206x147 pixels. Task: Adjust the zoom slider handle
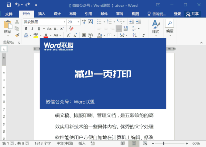164,143
